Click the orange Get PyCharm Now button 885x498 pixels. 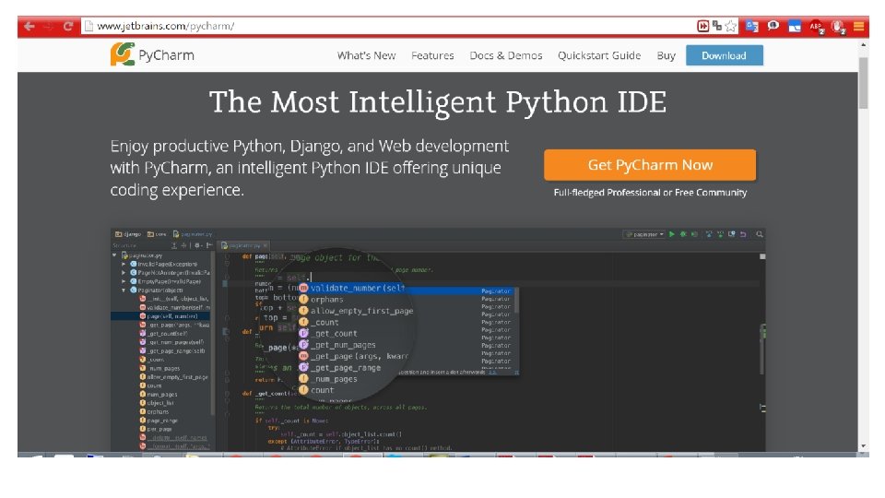[x=650, y=165]
